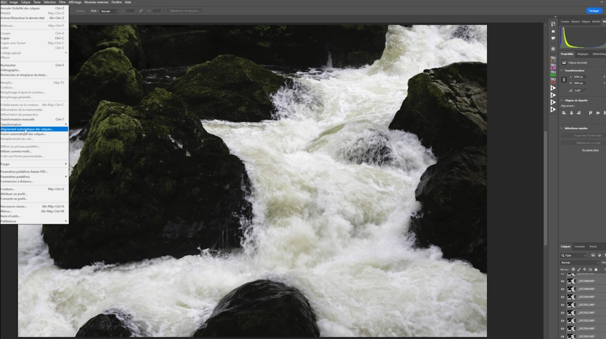Open the comments panel speech bubble icon
Screen dimensions: 606x339
coord(553,38)
